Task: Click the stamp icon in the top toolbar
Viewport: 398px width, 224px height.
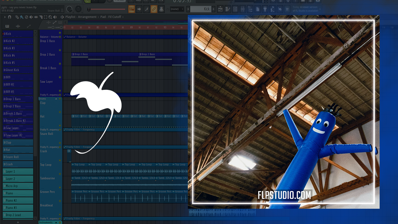Action: pyautogui.click(x=161, y=9)
